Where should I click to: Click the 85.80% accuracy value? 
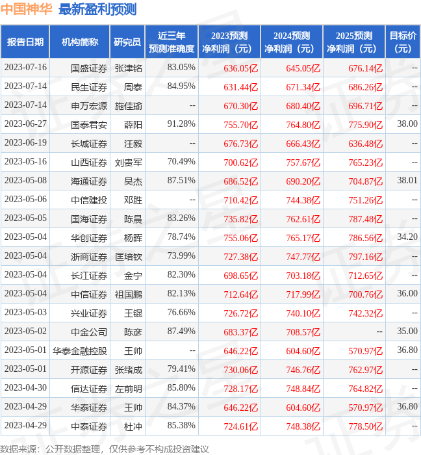coord(181,387)
